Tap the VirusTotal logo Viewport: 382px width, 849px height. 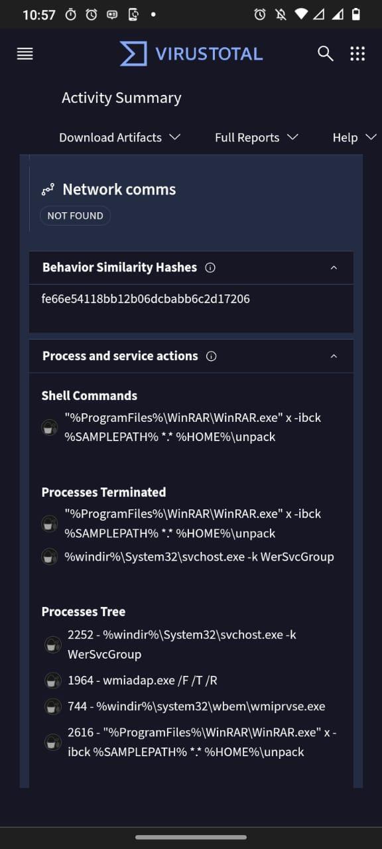191,54
